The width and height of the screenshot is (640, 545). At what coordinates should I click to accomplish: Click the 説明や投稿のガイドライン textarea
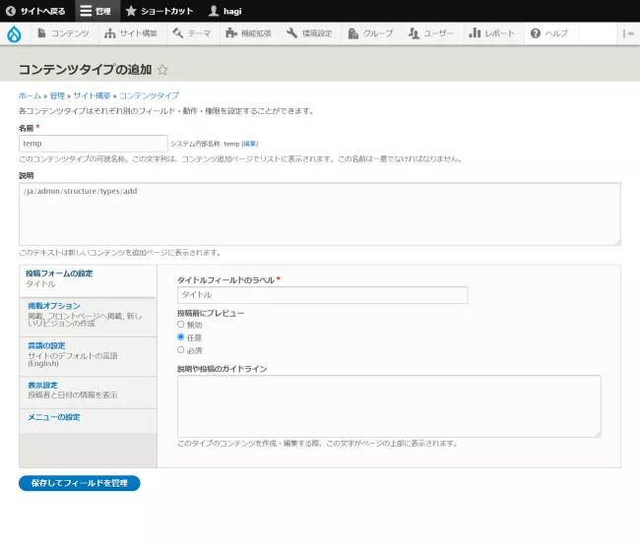pos(389,406)
